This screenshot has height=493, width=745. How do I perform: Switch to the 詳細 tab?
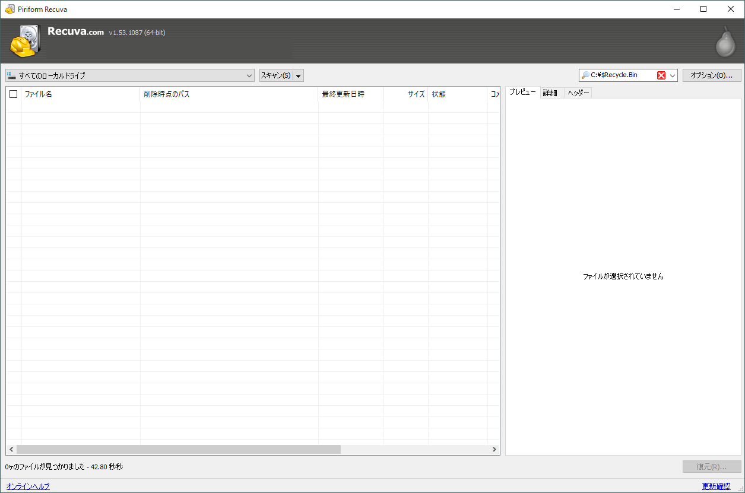click(550, 93)
